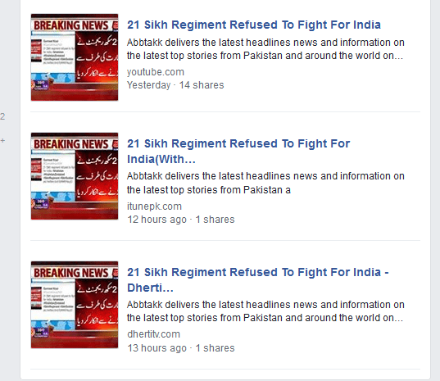The height and width of the screenshot is (381, 440).
Task: Open the headline ending with 'India(With...'
Action: tap(238, 152)
